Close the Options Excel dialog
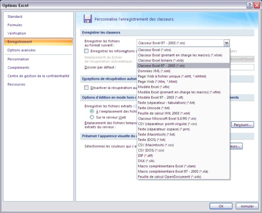This screenshot has width=262, height=213. (257, 5)
